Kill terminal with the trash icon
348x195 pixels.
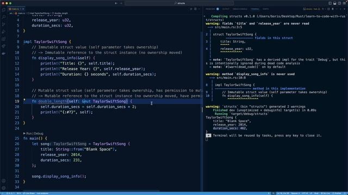point(333,9)
